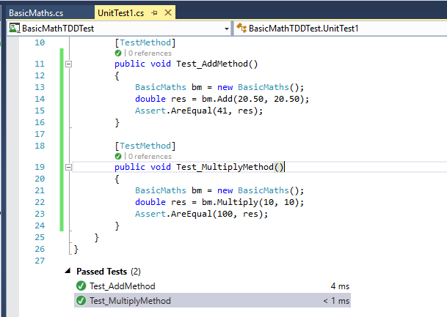This screenshot has width=447, height=317.
Task: Close the UnitTest1.cs tab
Action: click(x=168, y=12)
